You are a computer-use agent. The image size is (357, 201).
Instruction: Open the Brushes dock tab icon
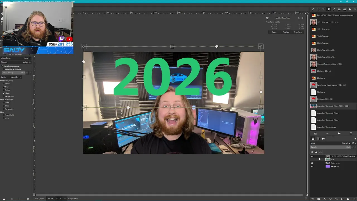(x=313, y=9)
